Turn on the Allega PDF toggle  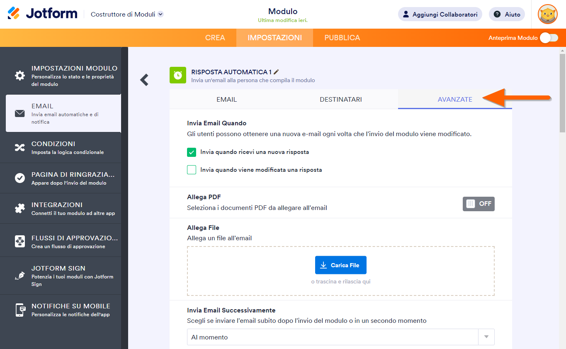[479, 204]
